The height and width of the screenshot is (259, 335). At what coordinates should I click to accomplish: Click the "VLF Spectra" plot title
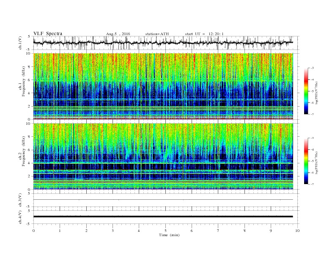(48, 33)
